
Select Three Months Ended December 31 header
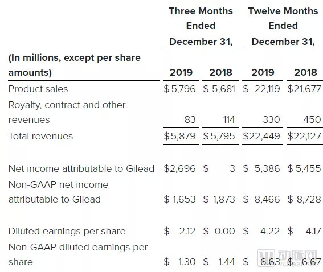201,26
